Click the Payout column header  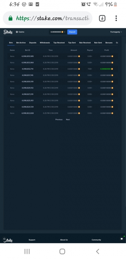click(90, 50)
